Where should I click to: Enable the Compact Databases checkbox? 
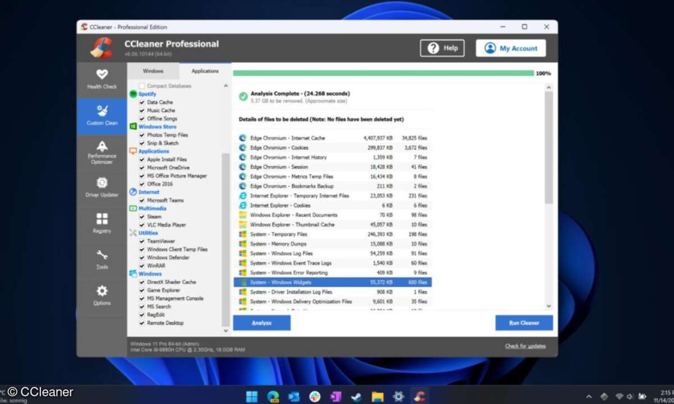pos(142,86)
